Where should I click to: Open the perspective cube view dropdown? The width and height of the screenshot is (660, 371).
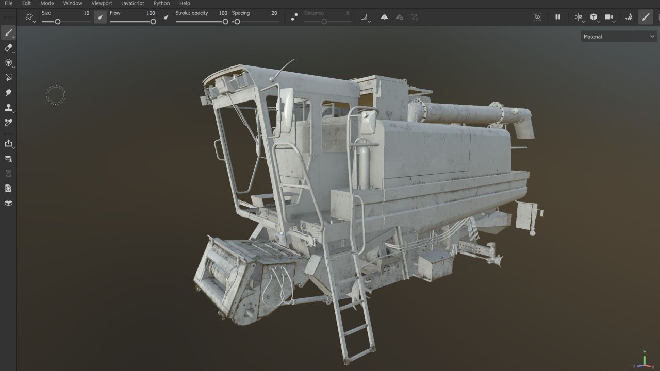(595, 18)
